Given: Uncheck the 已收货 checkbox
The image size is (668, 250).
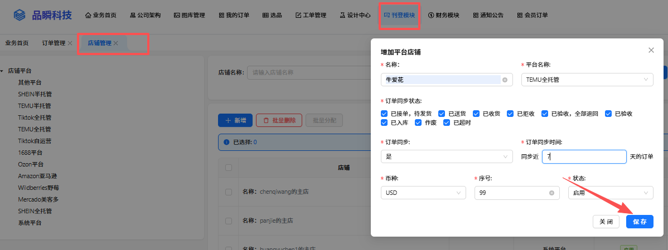Looking at the screenshot, I should 476,114.
